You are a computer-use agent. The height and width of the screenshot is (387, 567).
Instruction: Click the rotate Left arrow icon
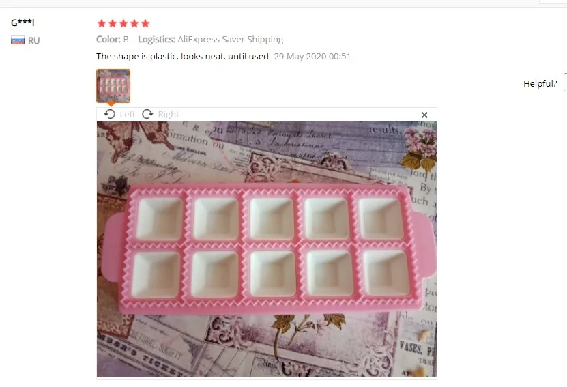pos(110,114)
